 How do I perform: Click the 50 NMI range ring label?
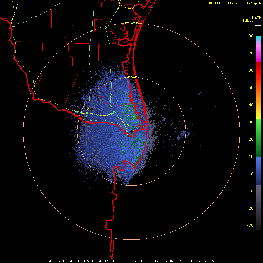131,77
